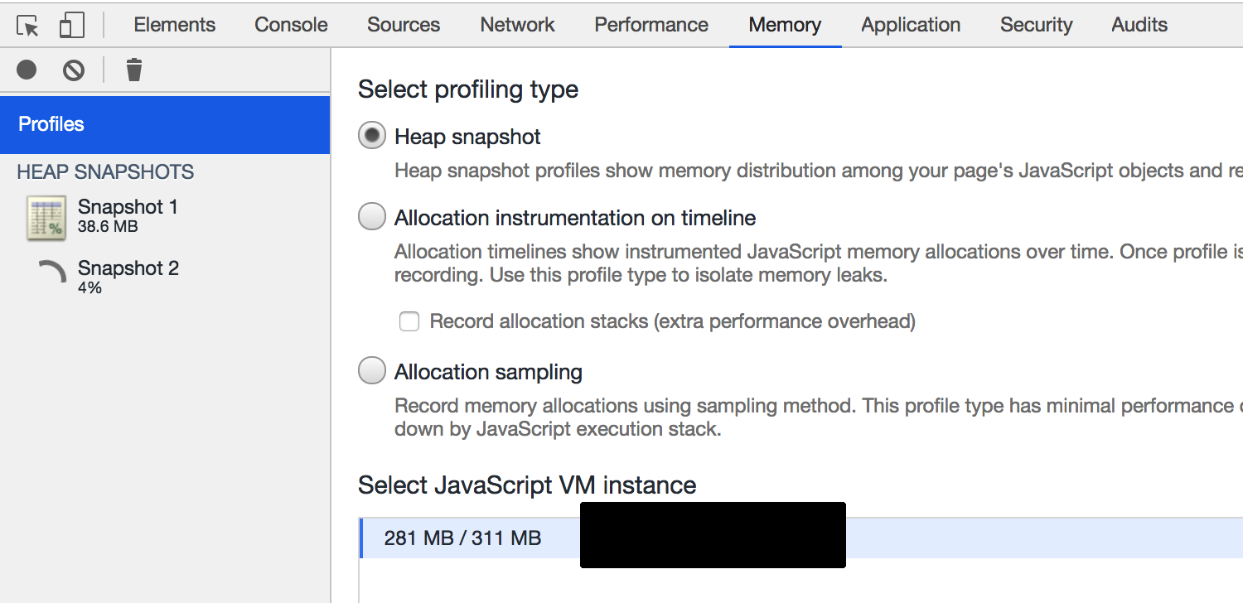This screenshot has width=1243, height=603.
Task: Open the Network tab
Action: [518, 25]
